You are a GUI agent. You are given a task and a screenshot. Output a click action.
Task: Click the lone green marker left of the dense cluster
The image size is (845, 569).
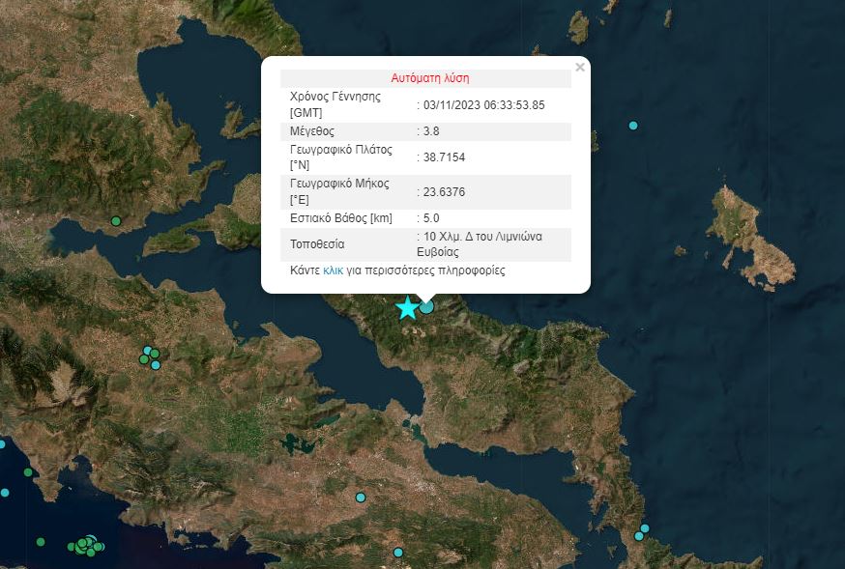[x=41, y=542]
